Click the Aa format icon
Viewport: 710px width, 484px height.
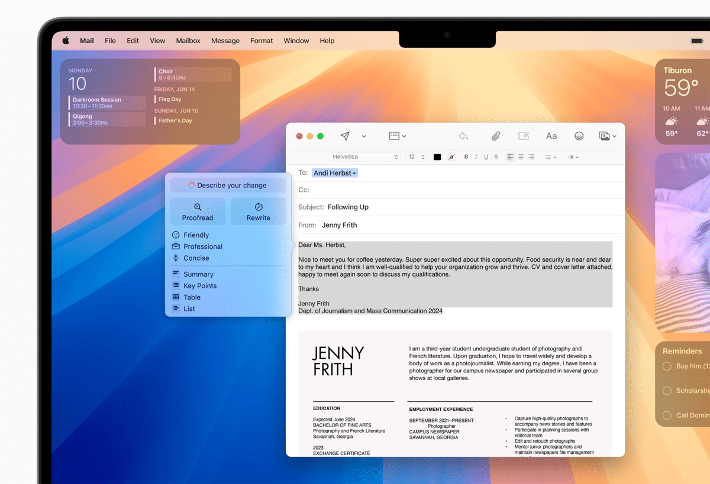pos(551,135)
